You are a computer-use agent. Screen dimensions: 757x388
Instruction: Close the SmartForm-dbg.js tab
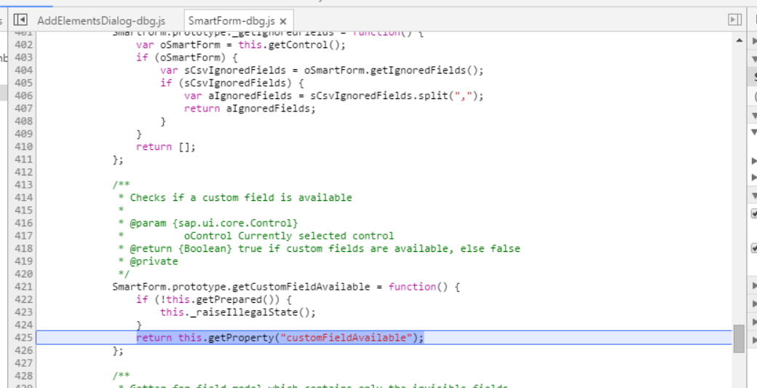pos(283,21)
